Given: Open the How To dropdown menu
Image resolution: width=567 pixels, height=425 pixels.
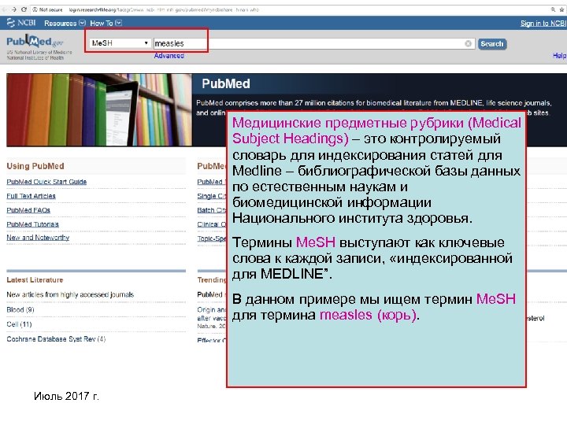Looking at the screenshot, I should coord(106,23).
